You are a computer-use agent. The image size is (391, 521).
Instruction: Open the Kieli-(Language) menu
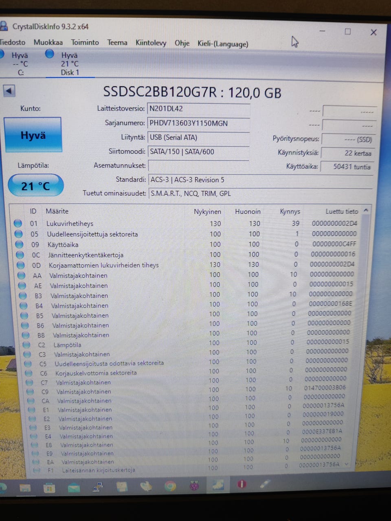point(223,44)
